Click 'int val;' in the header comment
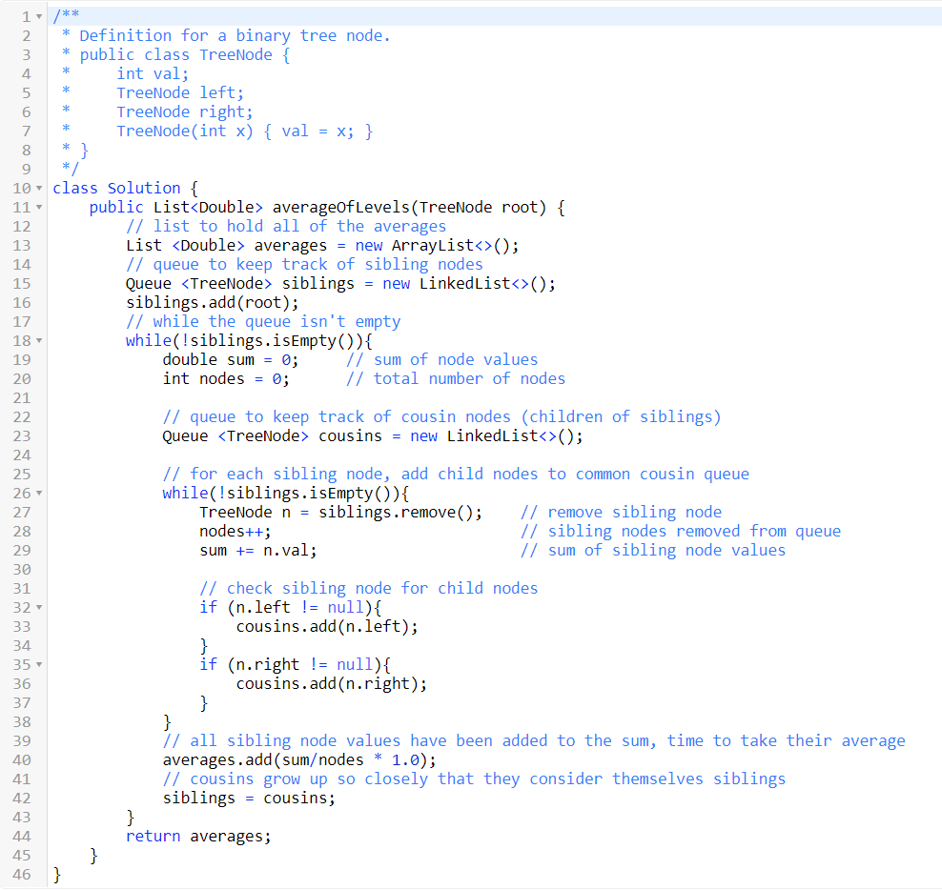The width and height of the screenshot is (942, 890). click(153, 73)
